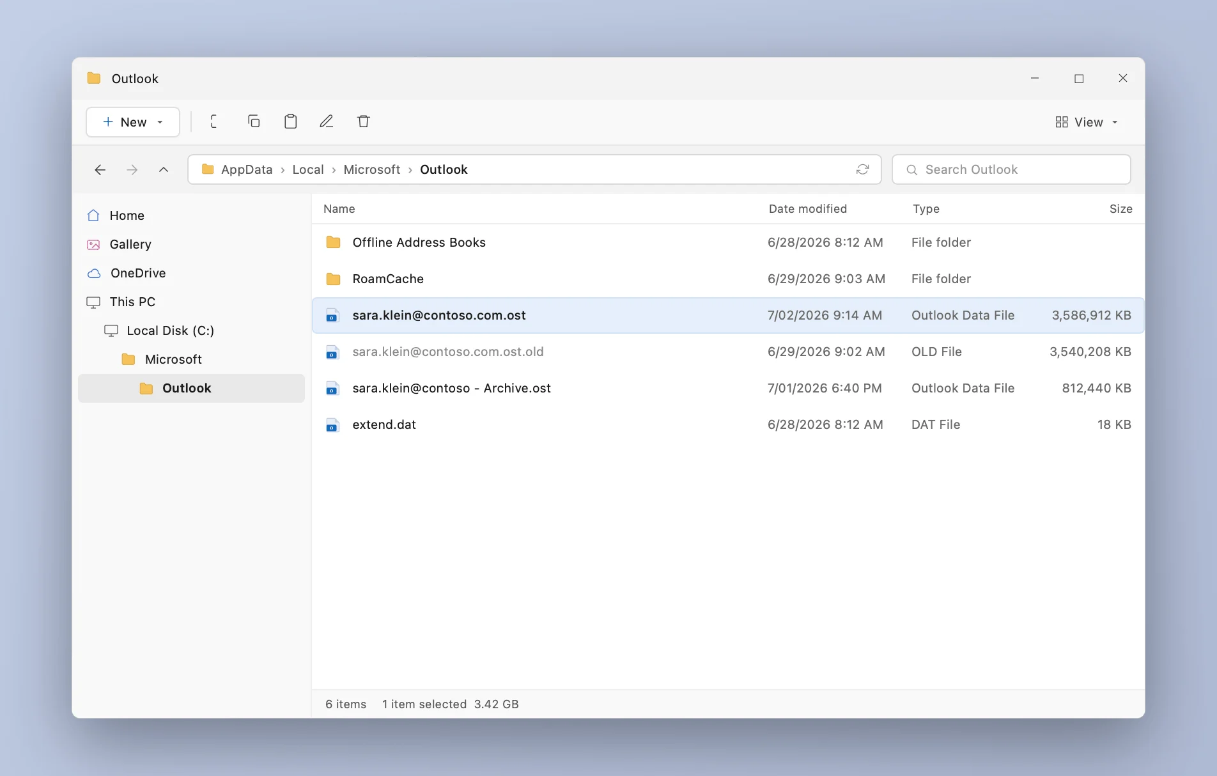Select This PC in the sidebar

[x=191, y=302]
